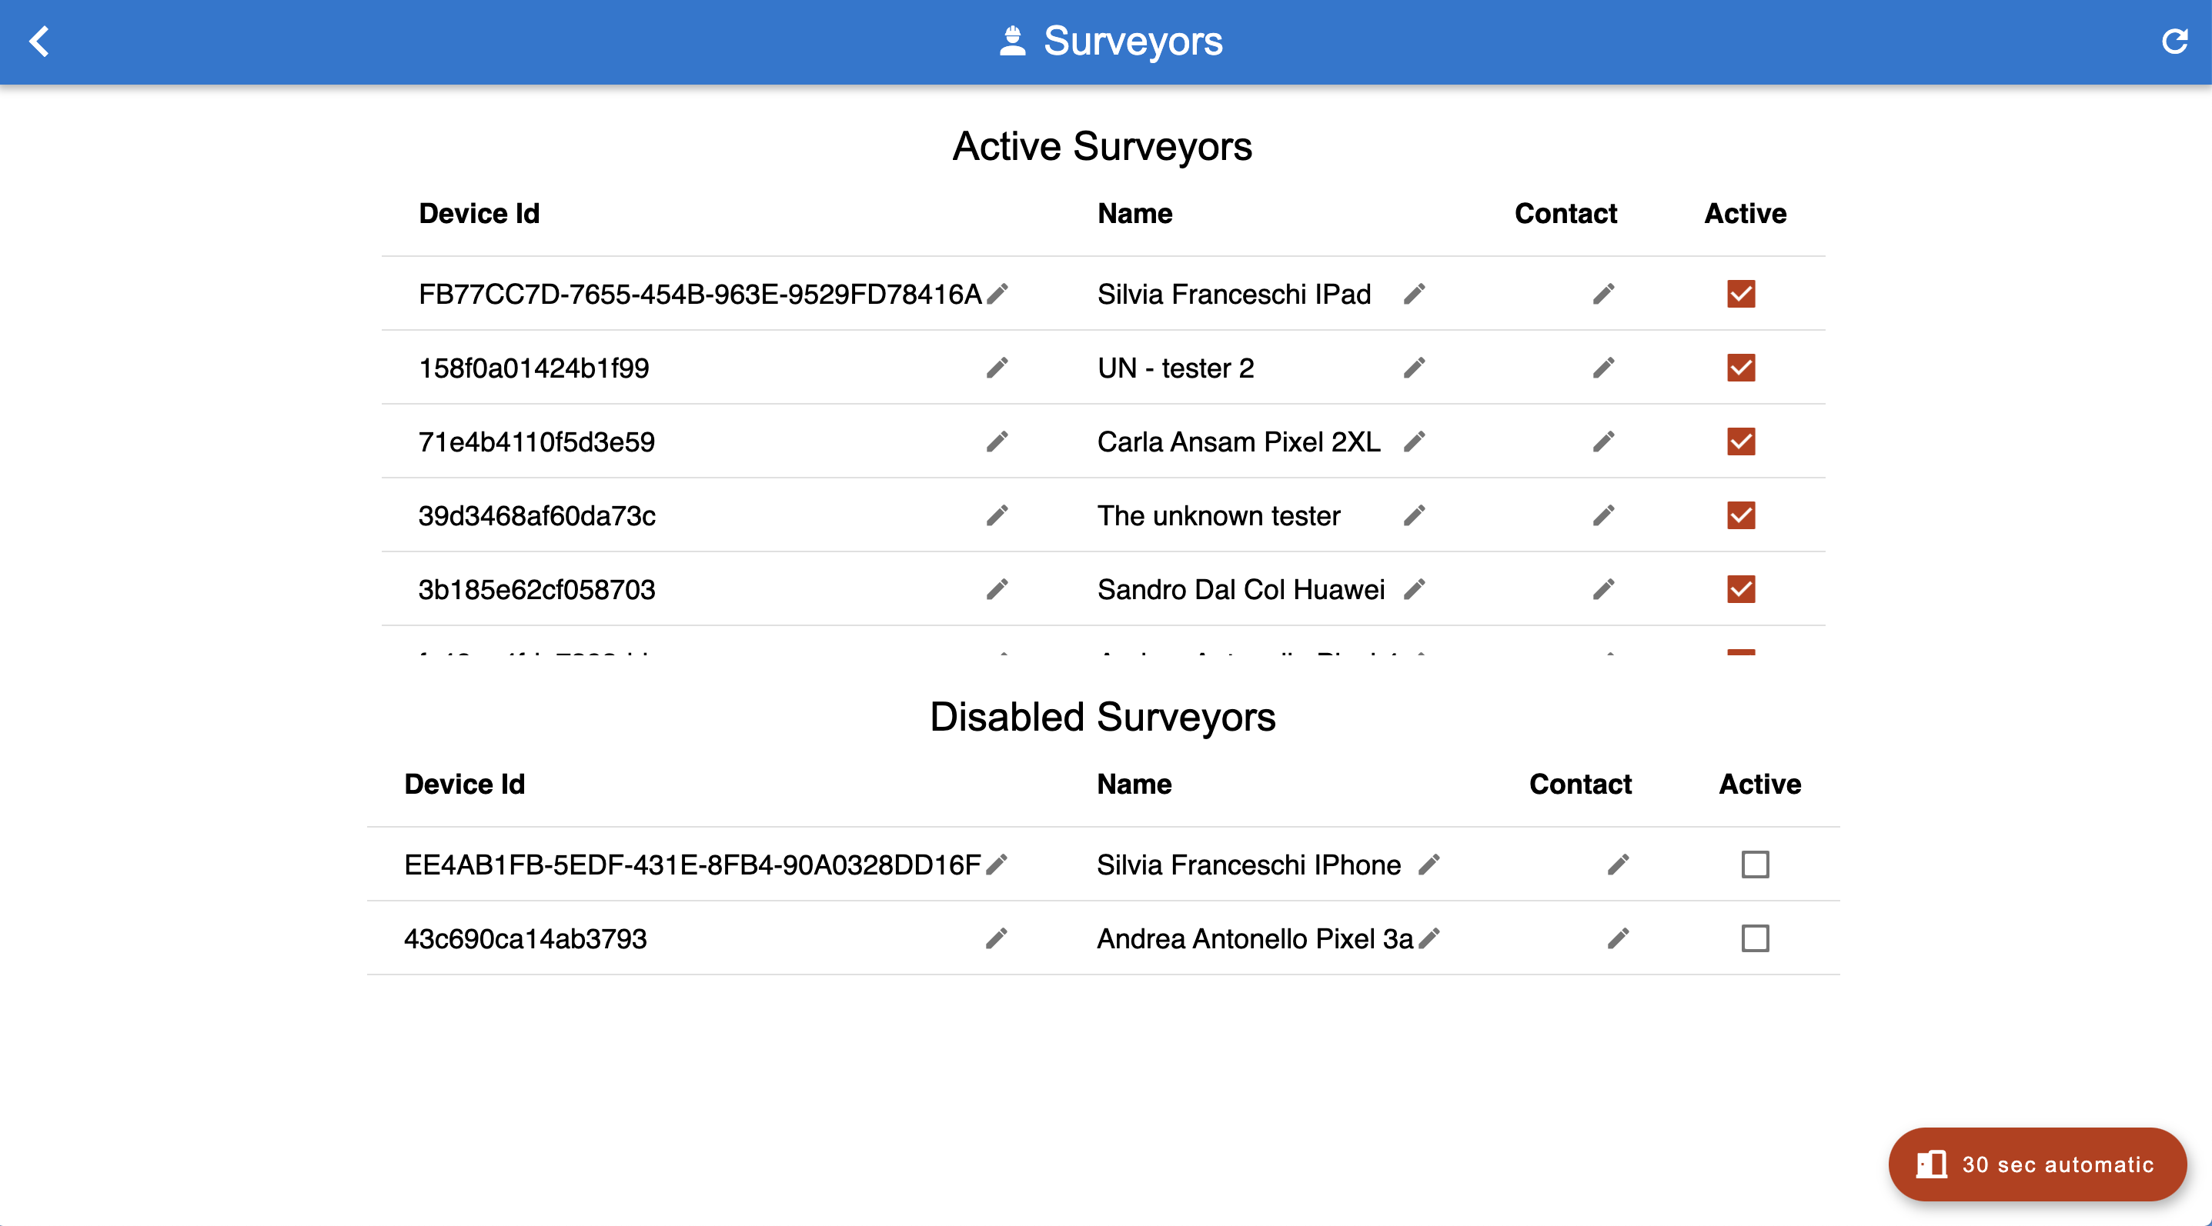This screenshot has height=1226, width=2212.
Task: Click the 30 sec automatic button
Action: point(2037,1164)
